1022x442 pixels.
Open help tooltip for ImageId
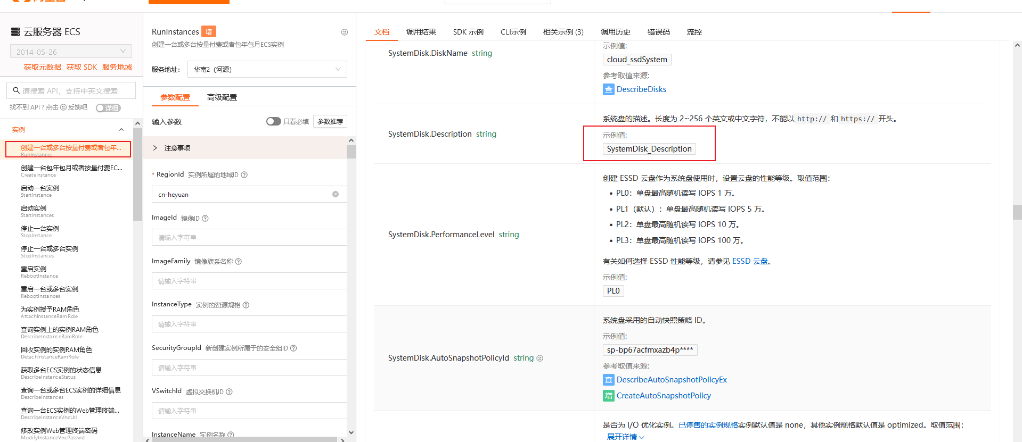pyautogui.click(x=205, y=218)
